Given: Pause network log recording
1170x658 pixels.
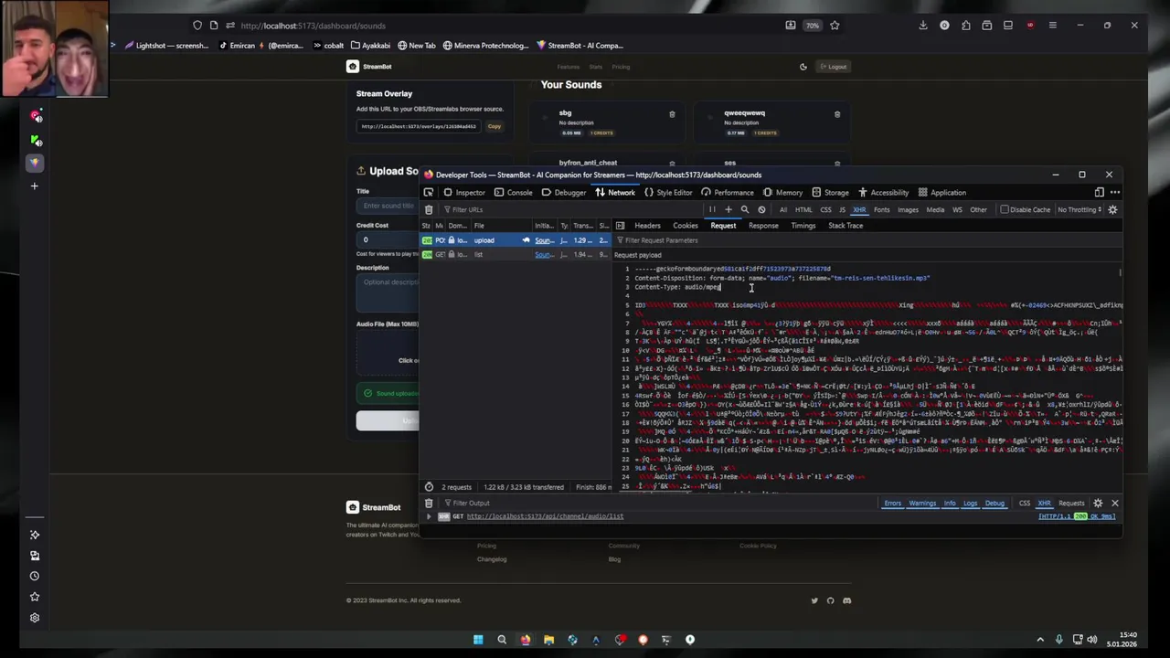Looking at the screenshot, I should (x=712, y=210).
